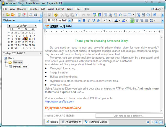Open the Favorites menu
This screenshot has width=166, height=127.
tap(33, 9)
